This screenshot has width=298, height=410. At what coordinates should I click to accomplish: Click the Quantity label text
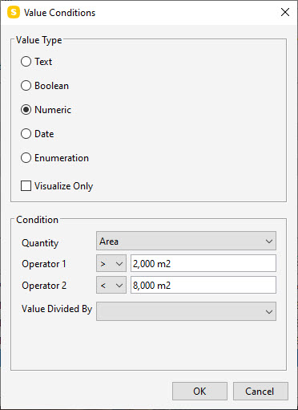coord(40,243)
